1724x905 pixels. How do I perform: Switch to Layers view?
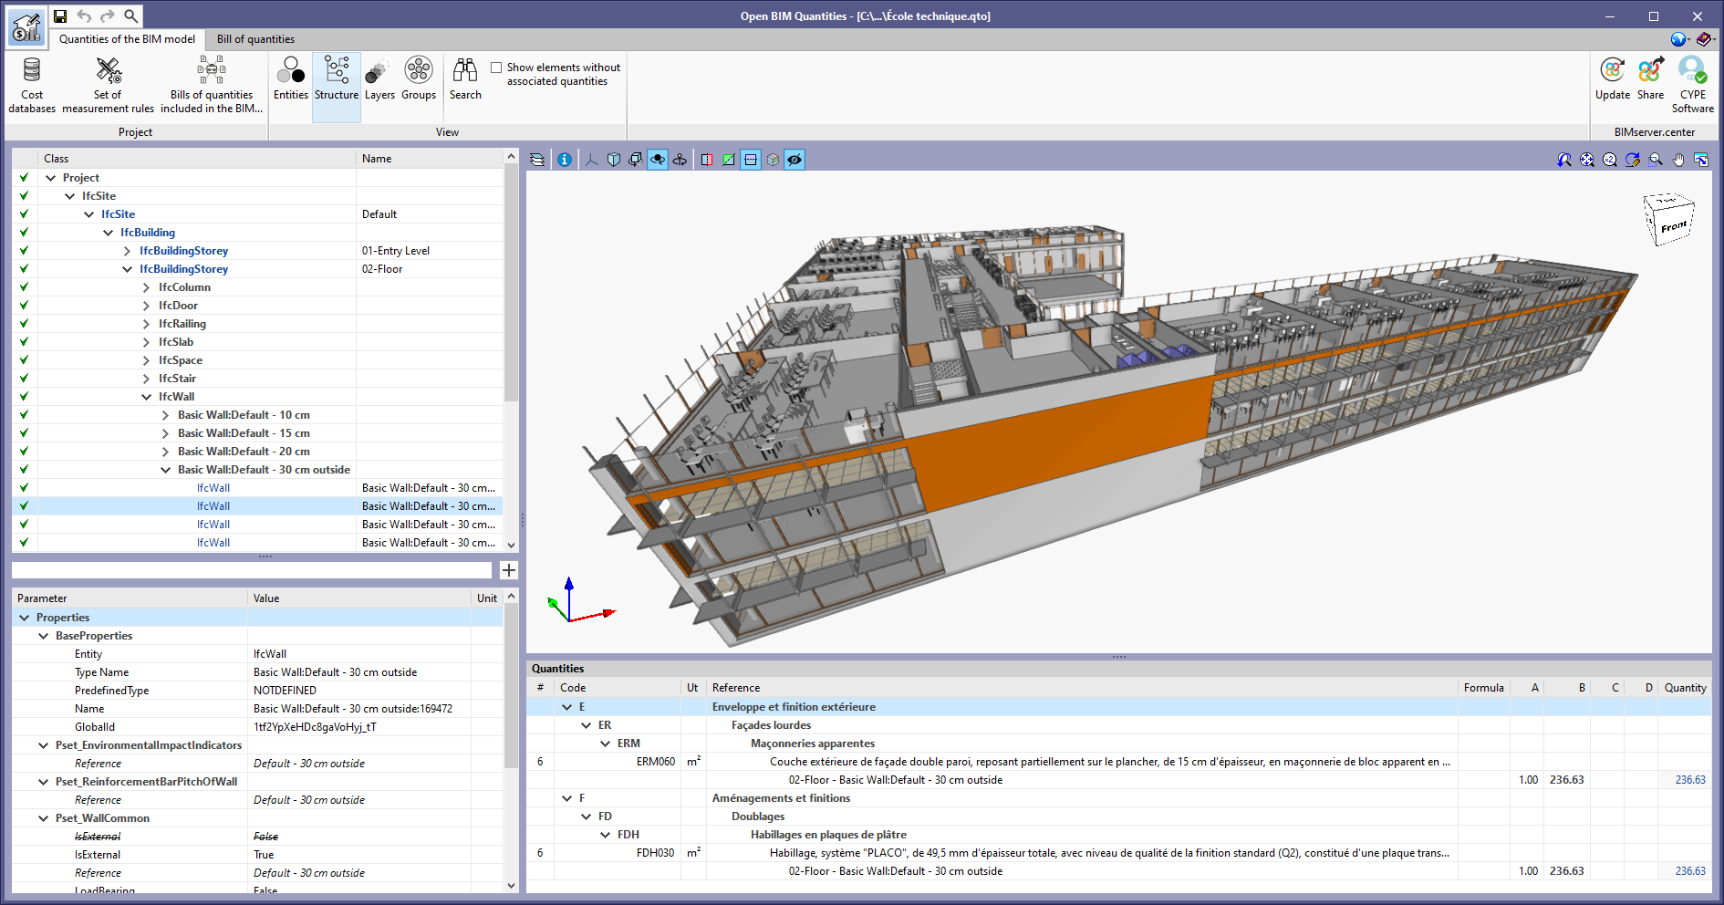(x=379, y=79)
